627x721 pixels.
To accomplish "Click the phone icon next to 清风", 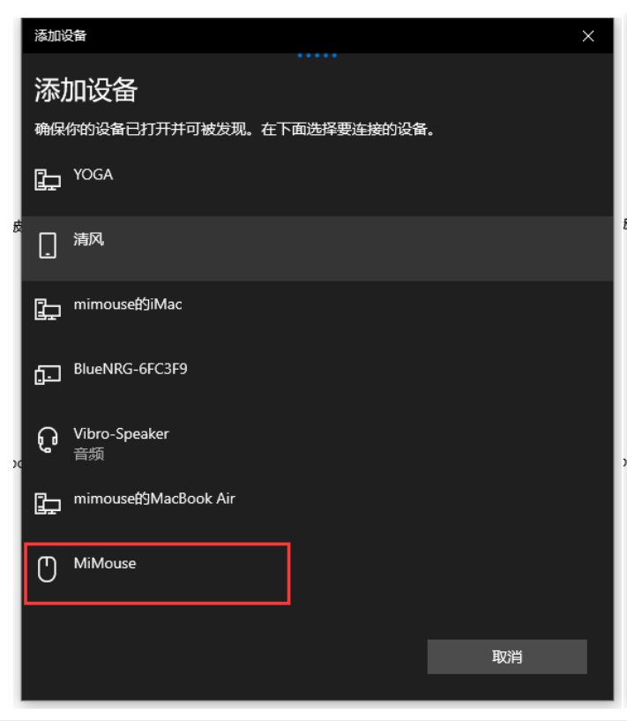I will 48,245.
